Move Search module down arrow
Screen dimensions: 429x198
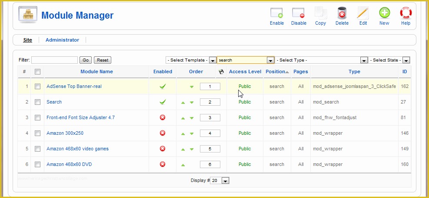tap(192, 103)
